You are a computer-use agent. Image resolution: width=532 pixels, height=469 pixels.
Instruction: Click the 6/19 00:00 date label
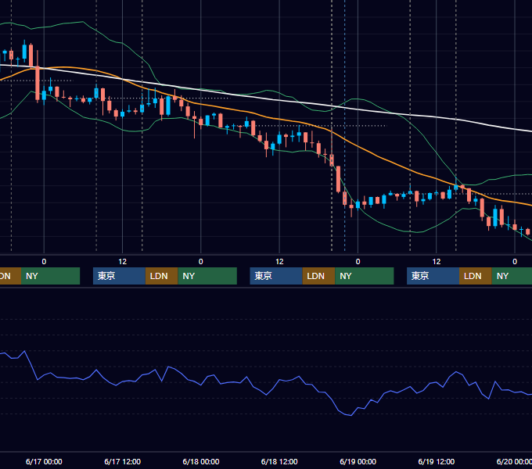tap(358, 461)
